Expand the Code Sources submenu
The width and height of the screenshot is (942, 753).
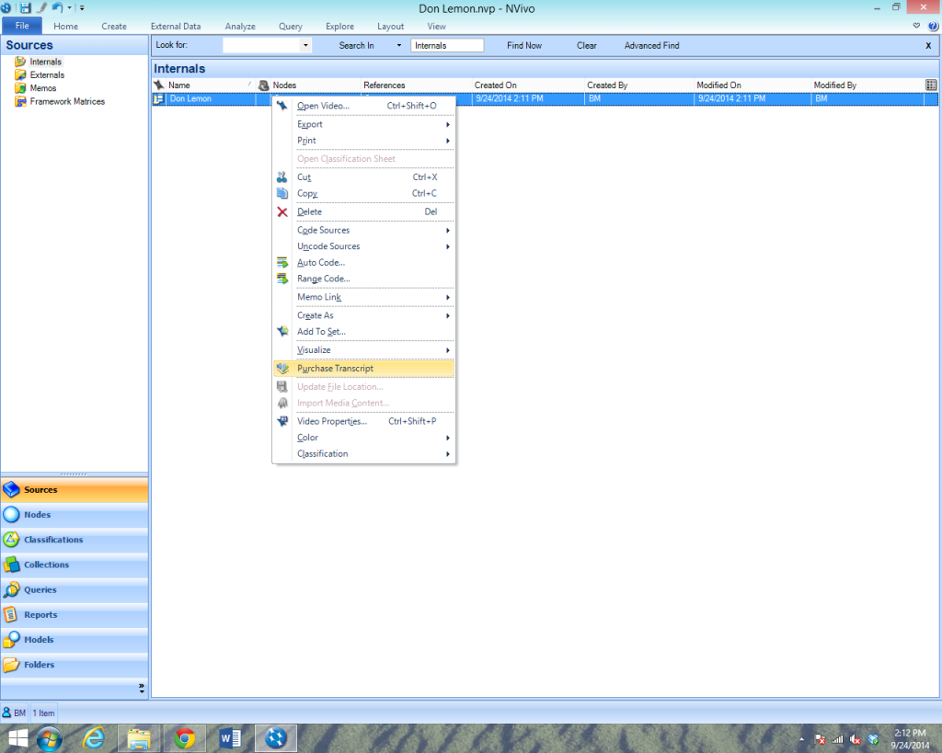[x=364, y=231]
